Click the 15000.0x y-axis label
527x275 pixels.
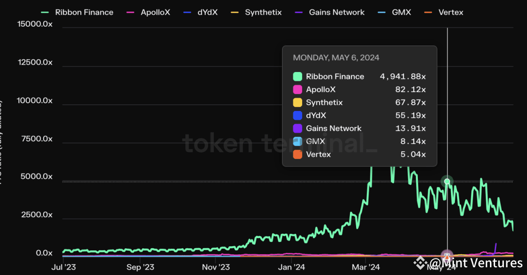35,24
